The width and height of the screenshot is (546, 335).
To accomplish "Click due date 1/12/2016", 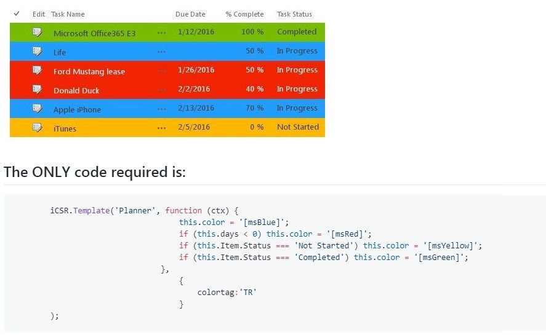I will click(196, 32).
